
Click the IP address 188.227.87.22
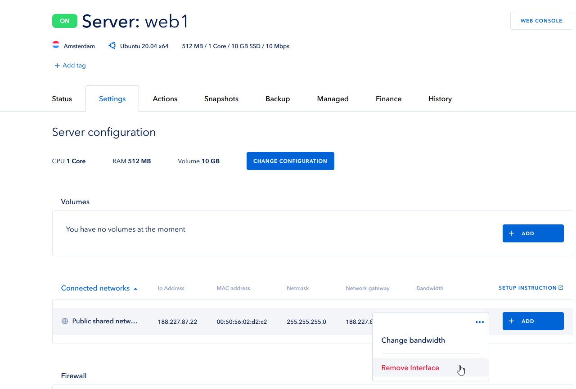(177, 322)
